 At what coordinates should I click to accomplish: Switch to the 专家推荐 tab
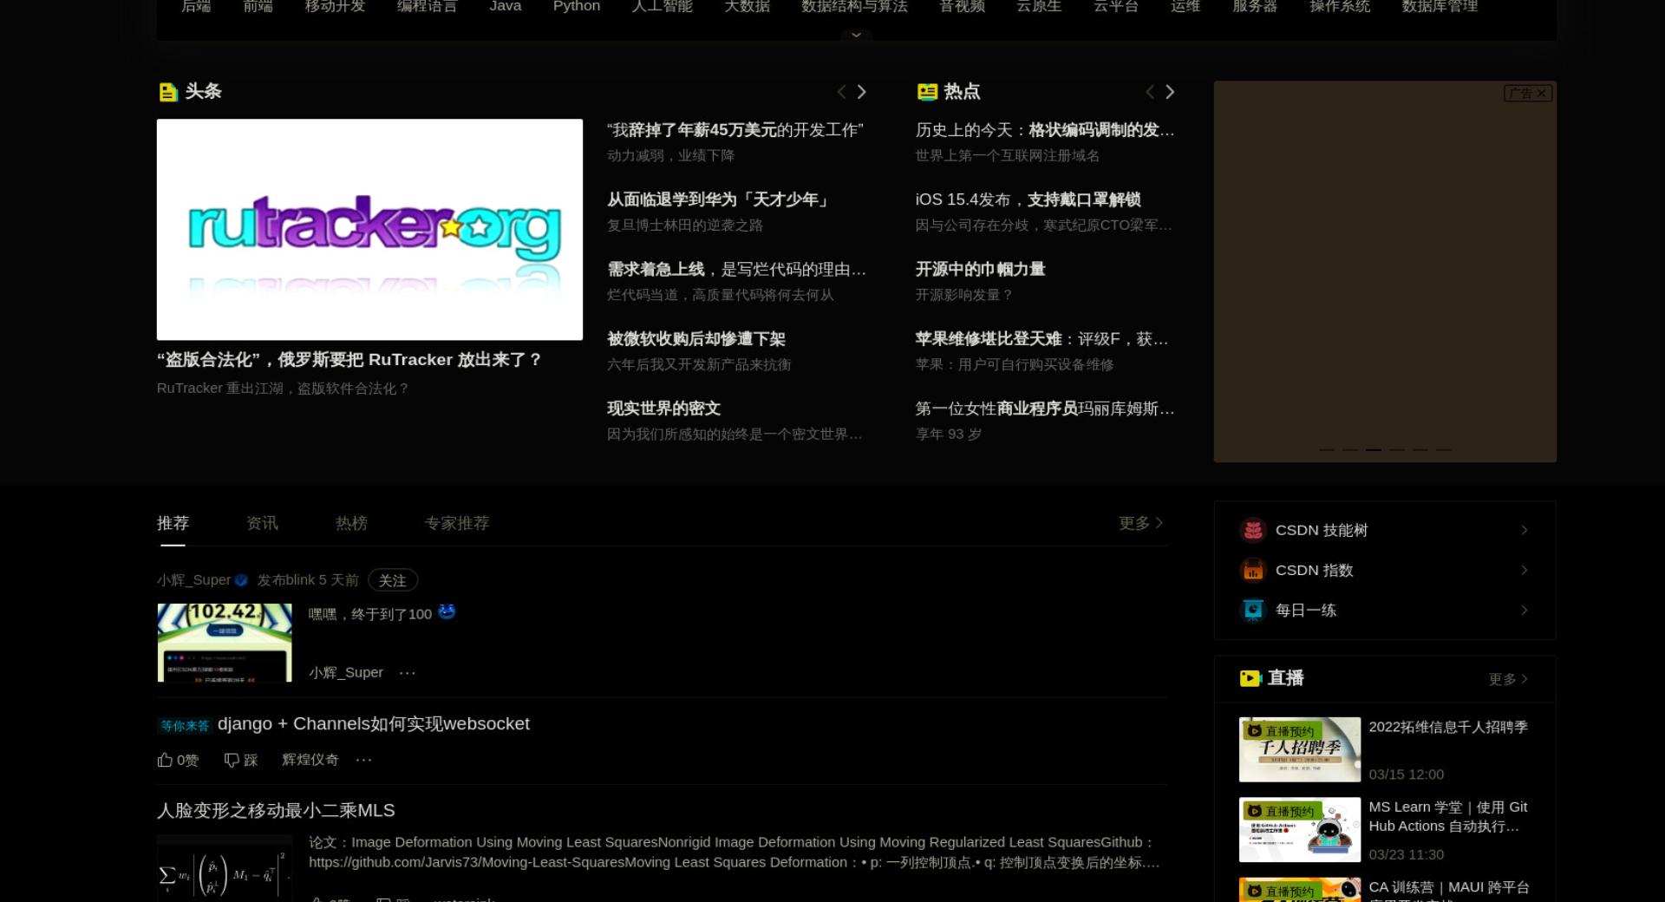457,523
